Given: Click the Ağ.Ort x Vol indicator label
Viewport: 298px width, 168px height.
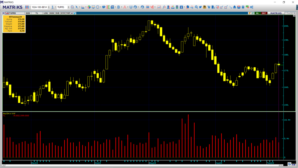Looking at the screenshot, I should click(x=9, y=113).
